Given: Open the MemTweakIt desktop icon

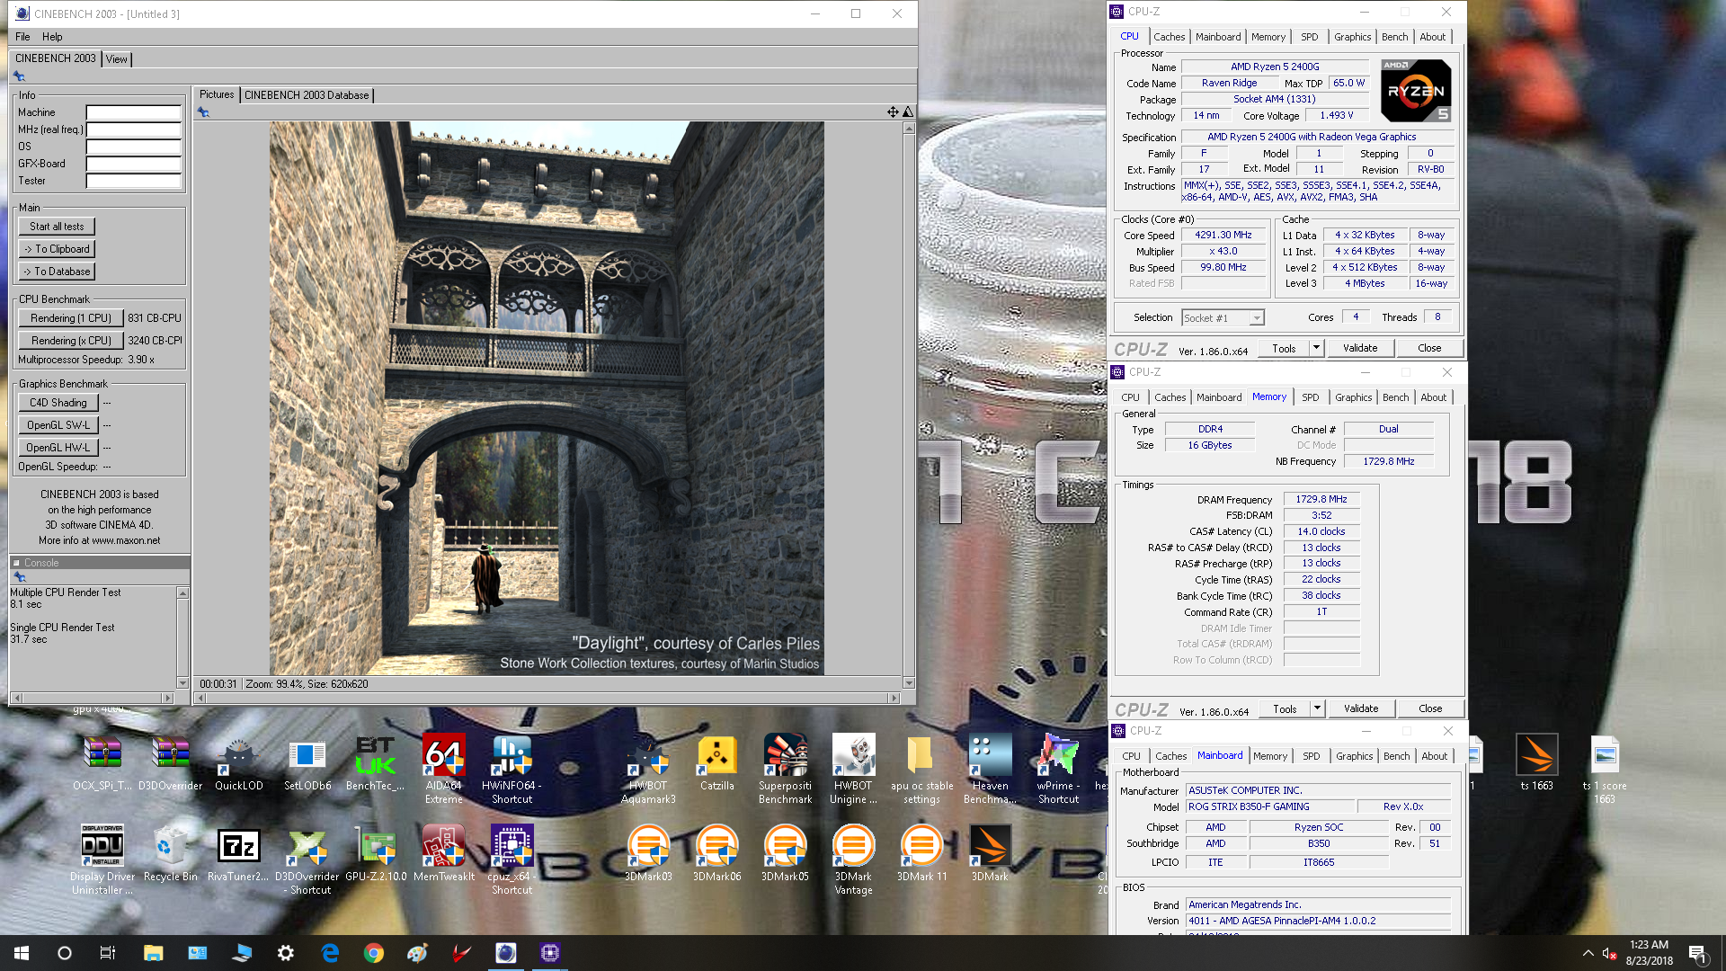Looking at the screenshot, I should tap(443, 853).
